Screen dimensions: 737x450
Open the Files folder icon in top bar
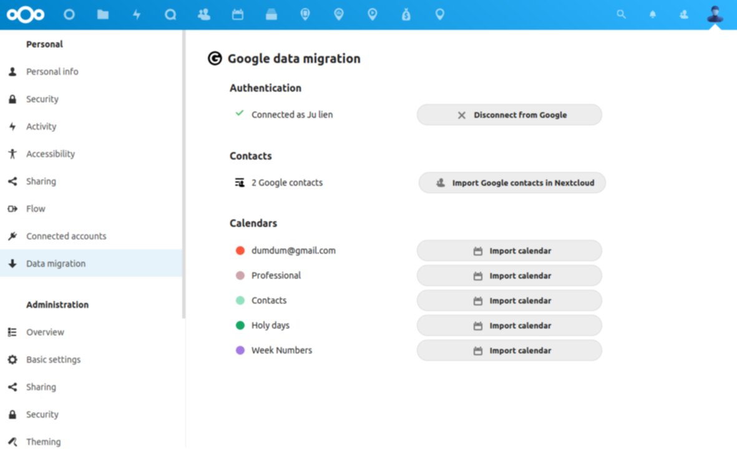(103, 14)
